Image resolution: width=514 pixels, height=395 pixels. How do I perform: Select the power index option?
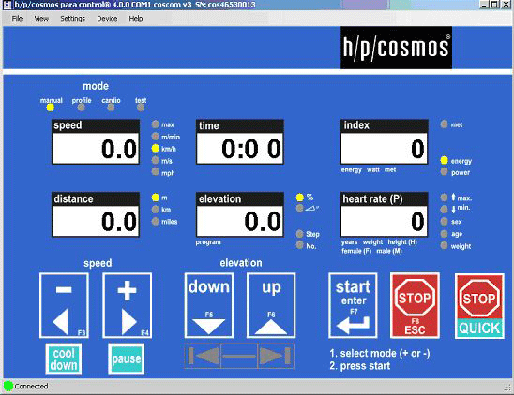(445, 172)
